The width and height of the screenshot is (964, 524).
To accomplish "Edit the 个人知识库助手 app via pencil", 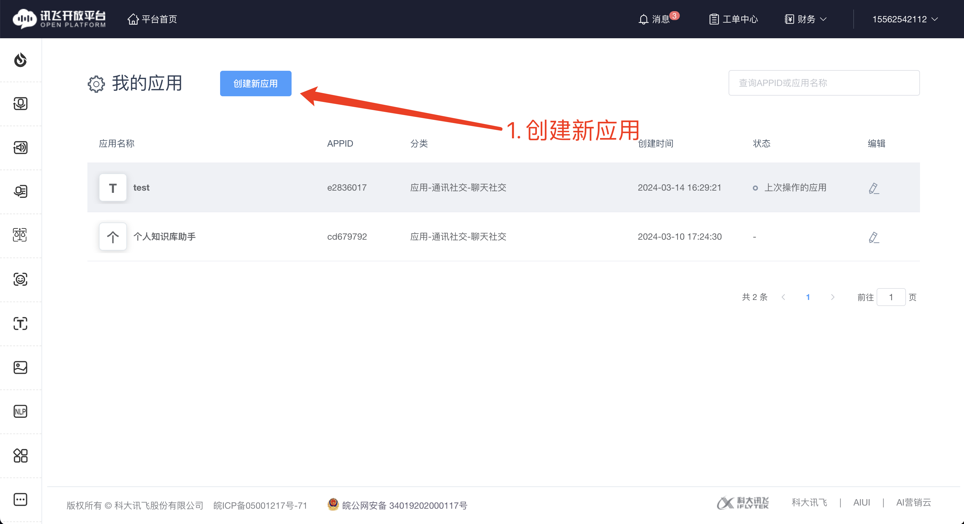I will pyautogui.click(x=873, y=237).
